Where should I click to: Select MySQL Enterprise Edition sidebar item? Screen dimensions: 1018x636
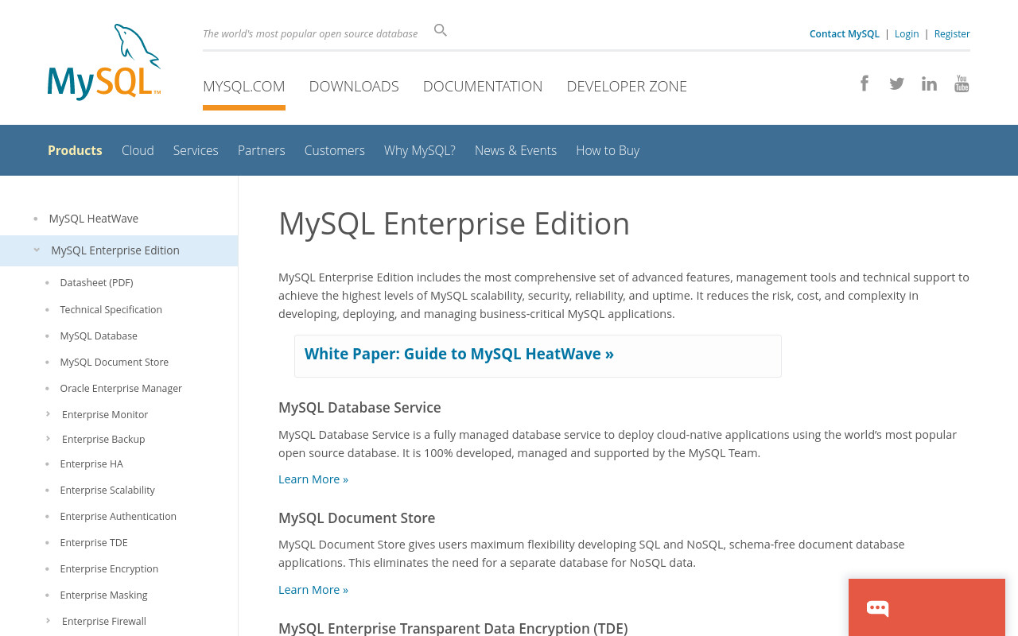point(115,250)
